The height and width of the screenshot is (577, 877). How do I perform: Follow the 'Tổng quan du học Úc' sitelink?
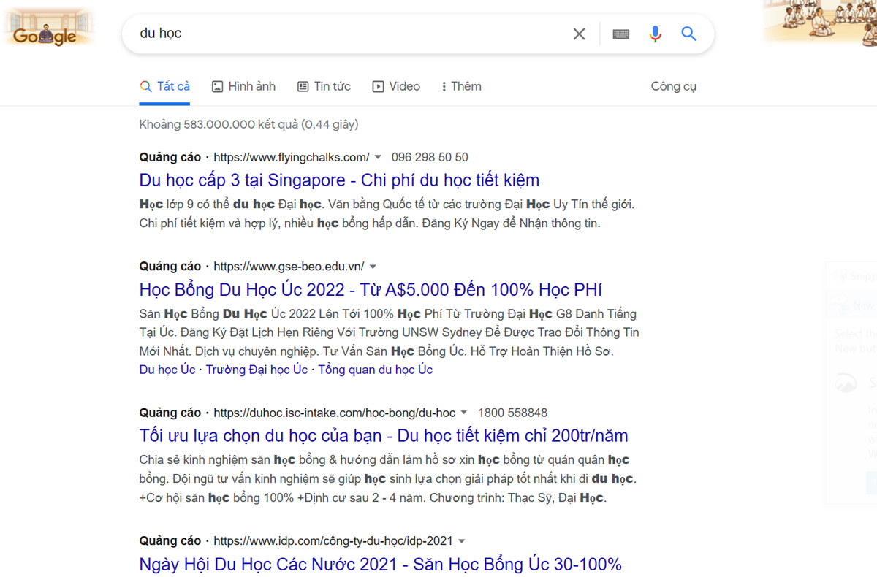376,370
